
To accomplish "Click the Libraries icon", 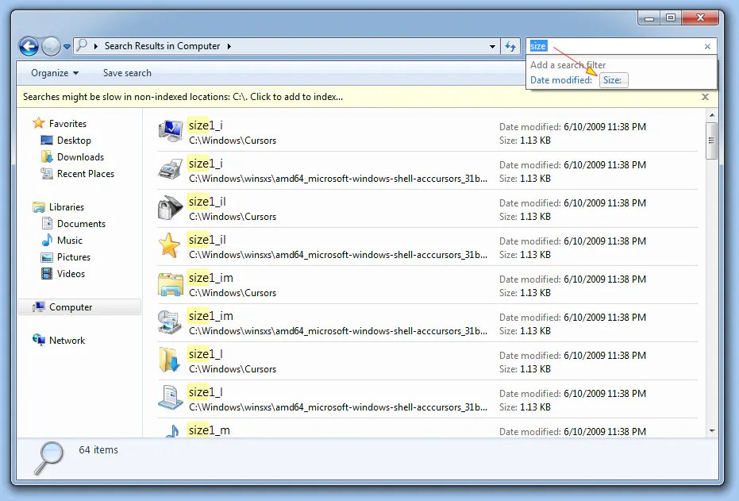I will [x=39, y=207].
